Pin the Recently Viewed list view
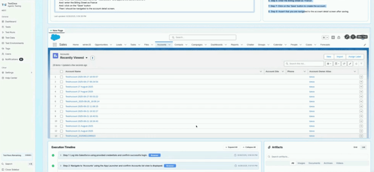 coord(92,58)
